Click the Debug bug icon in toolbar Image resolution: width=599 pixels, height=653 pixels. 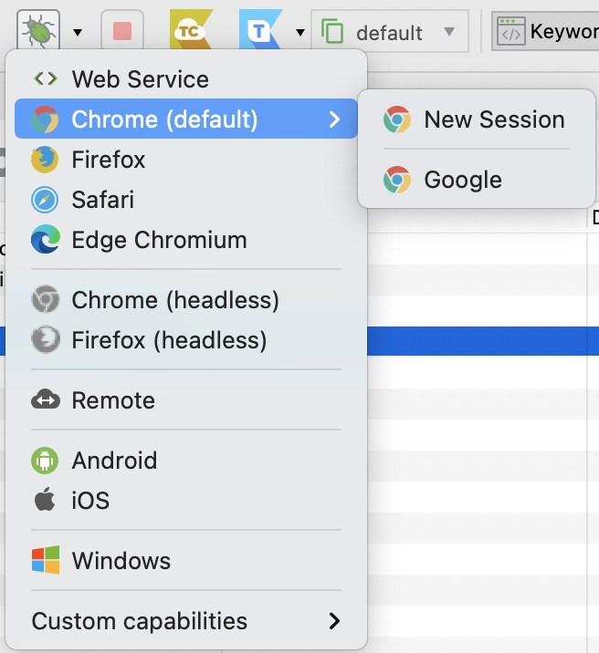click(x=37, y=32)
